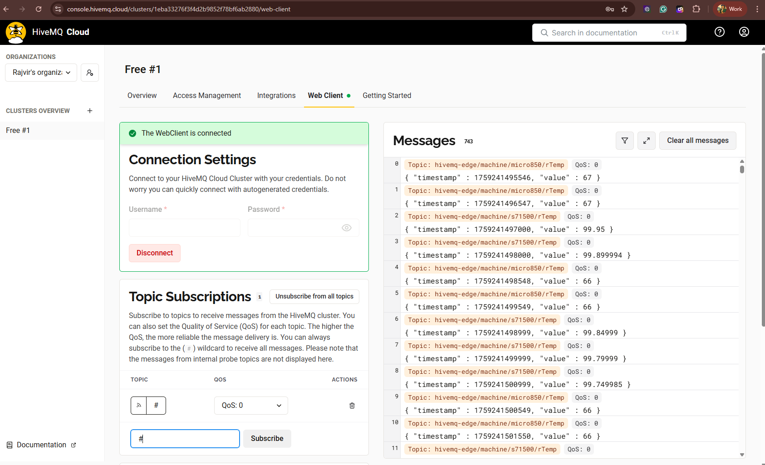Image resolution: width=765 pixels, height=465 pixels.
Task: Open the Integrations tab
Action: [x=276, y=95]
